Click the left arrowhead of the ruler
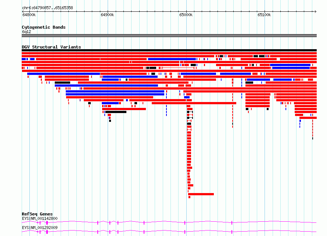 pyautogui.click(x=23, y=11)
